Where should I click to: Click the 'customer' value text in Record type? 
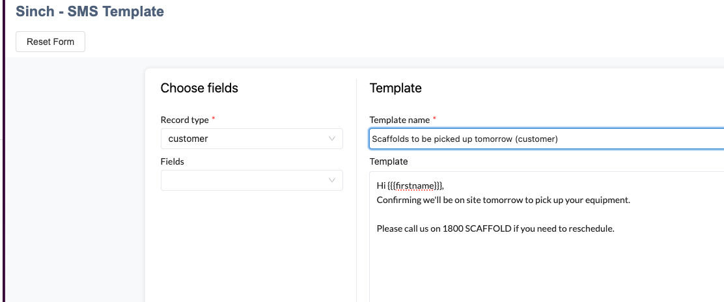188,139
